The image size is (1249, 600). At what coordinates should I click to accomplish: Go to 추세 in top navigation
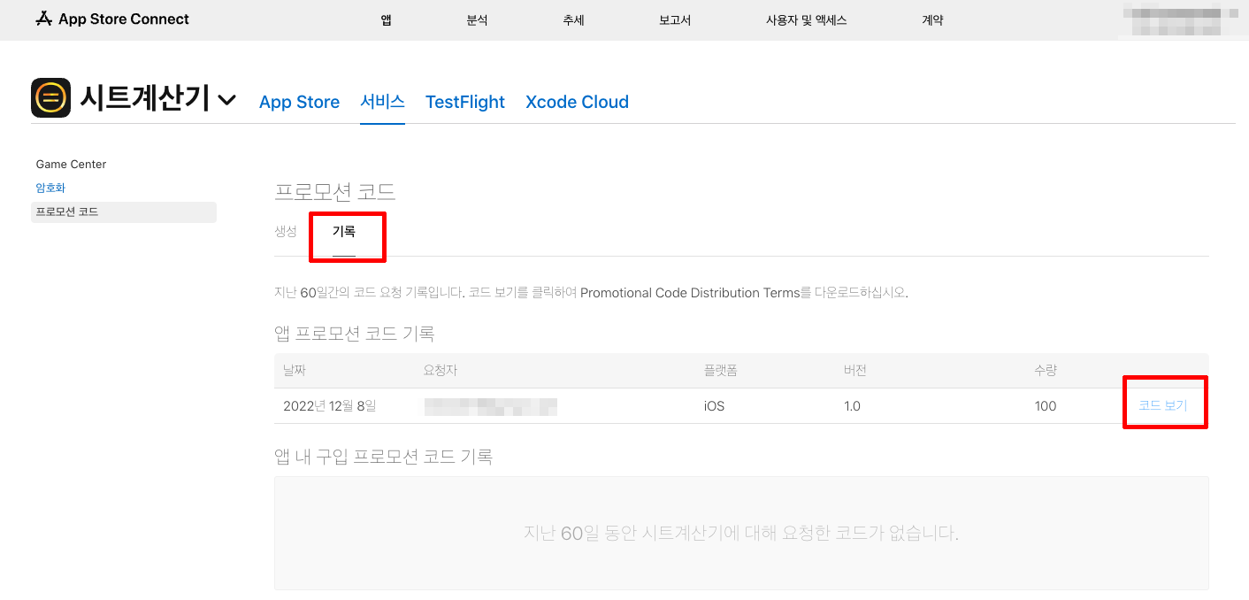coord(573,19)
